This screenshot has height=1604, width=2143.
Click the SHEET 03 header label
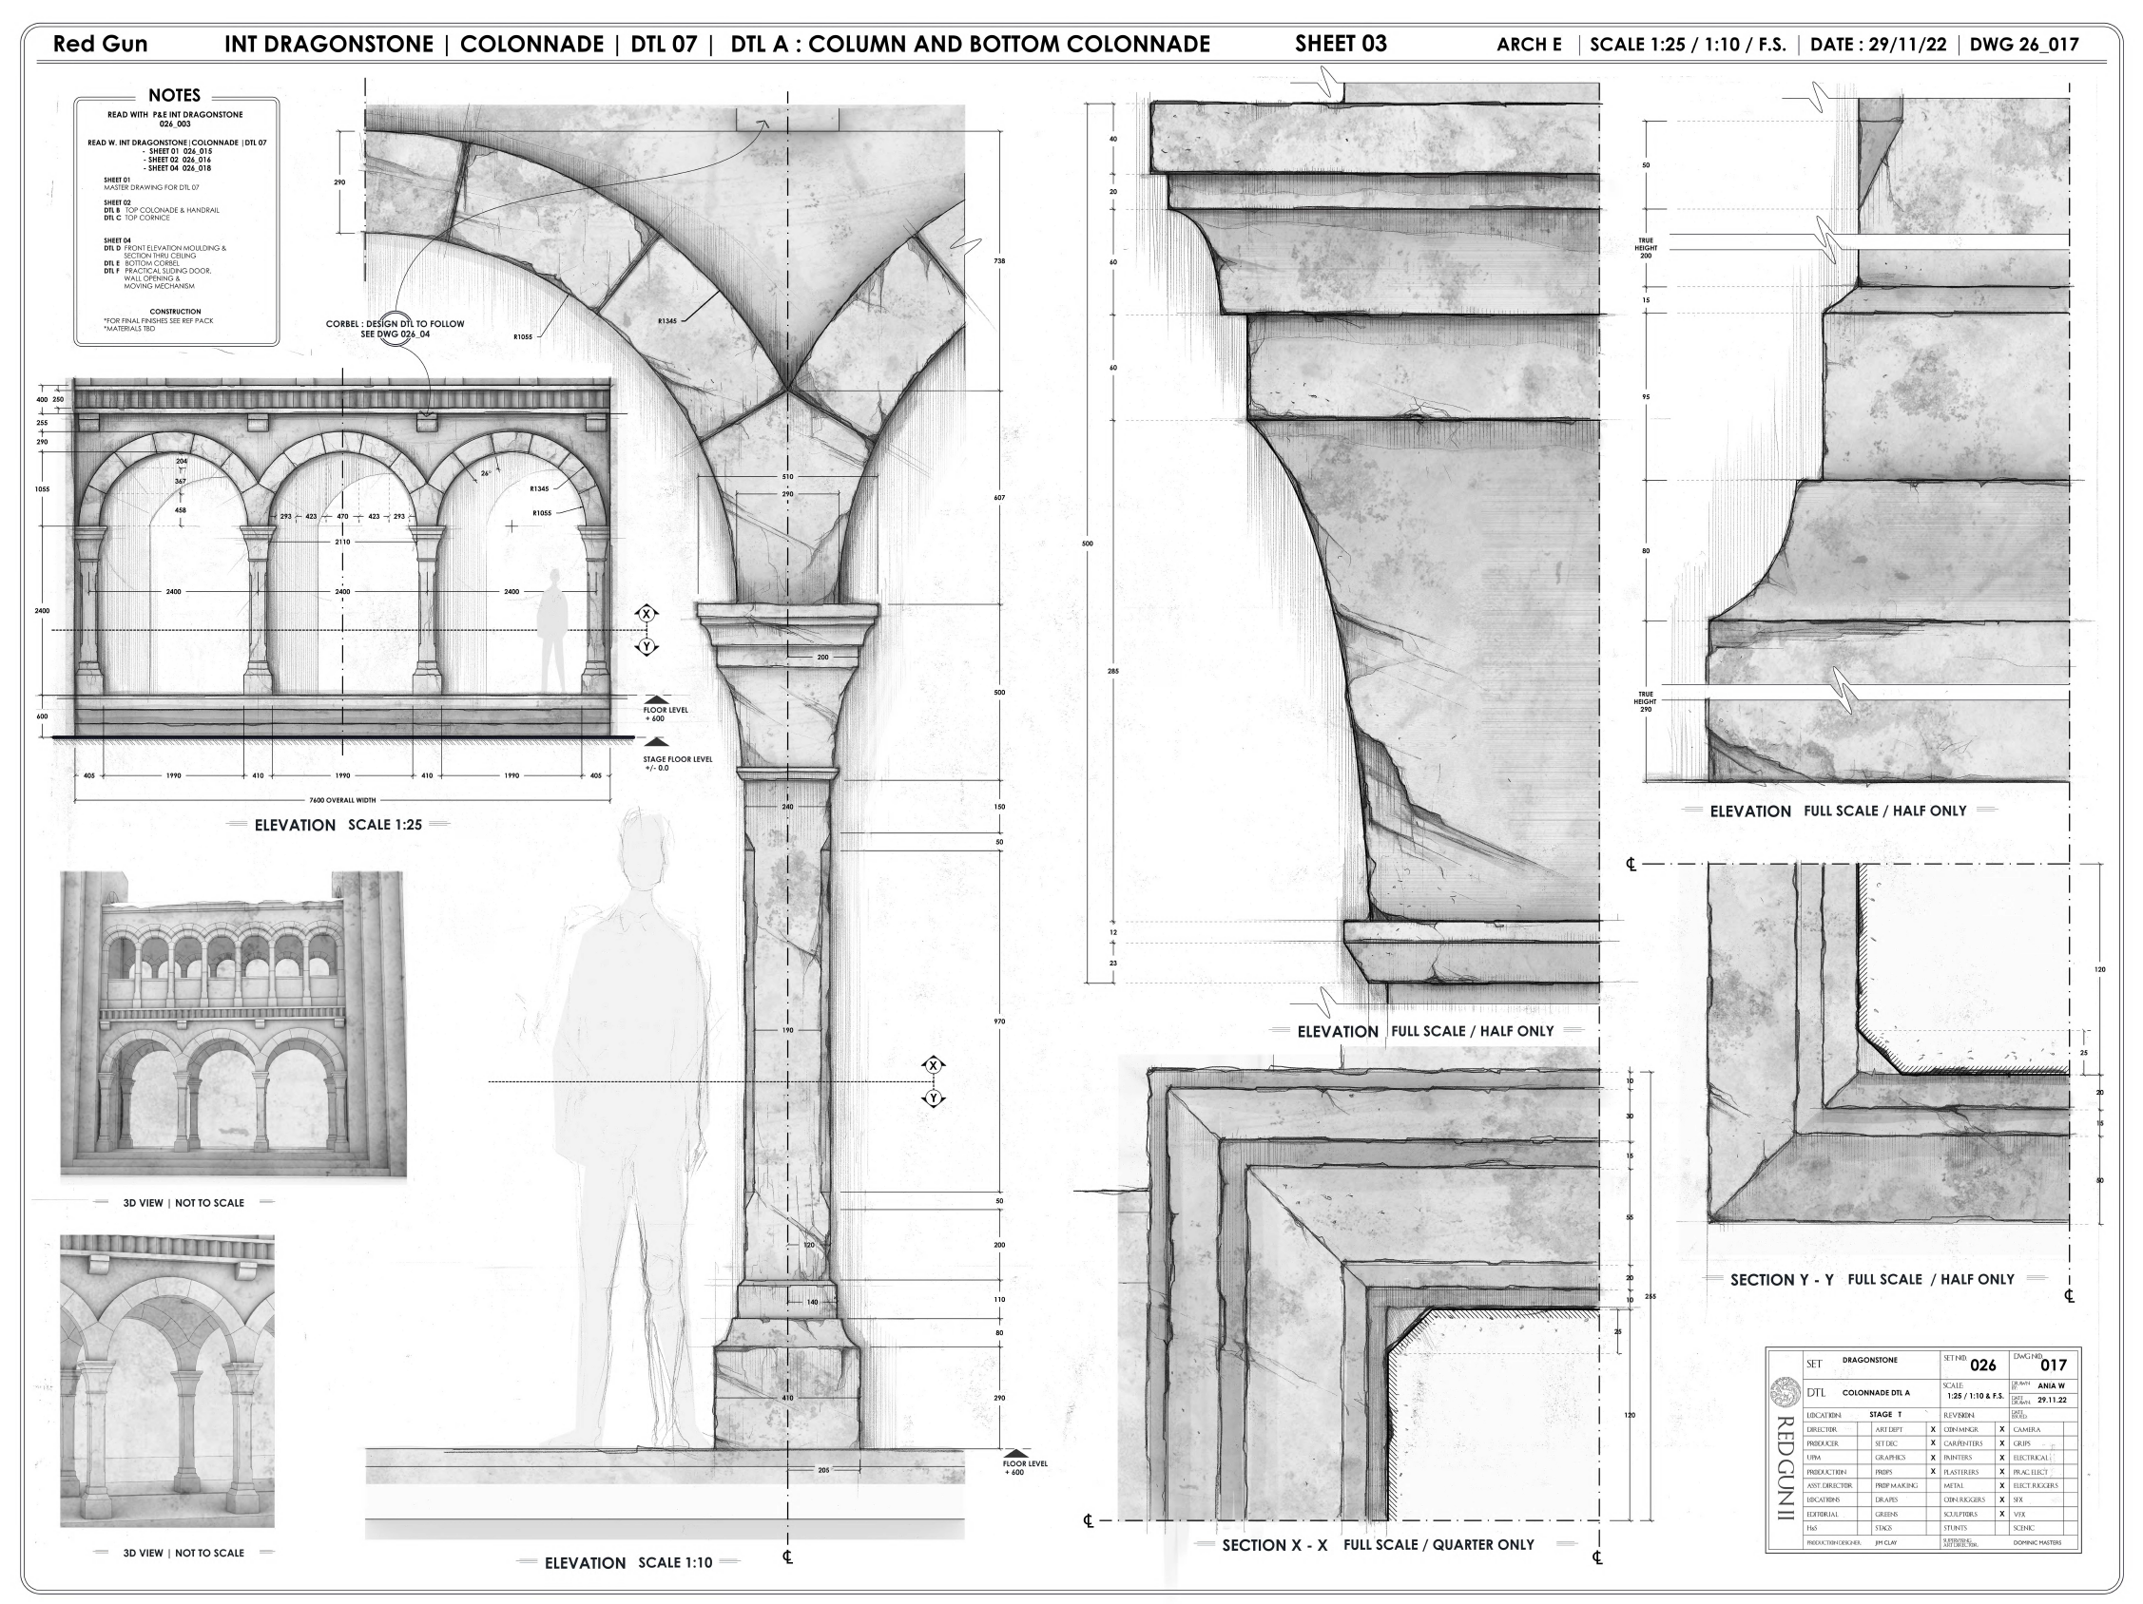[x=1340, y=44]
